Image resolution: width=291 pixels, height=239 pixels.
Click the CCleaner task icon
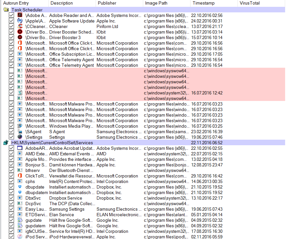tap(20, 26)
